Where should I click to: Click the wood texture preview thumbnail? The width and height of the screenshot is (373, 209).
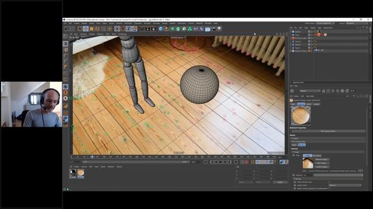click(x=308, y=163)
